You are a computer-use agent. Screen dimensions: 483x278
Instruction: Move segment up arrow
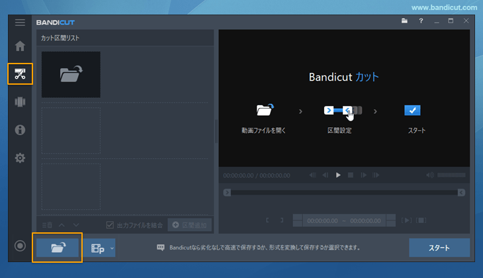coord(62,225)
